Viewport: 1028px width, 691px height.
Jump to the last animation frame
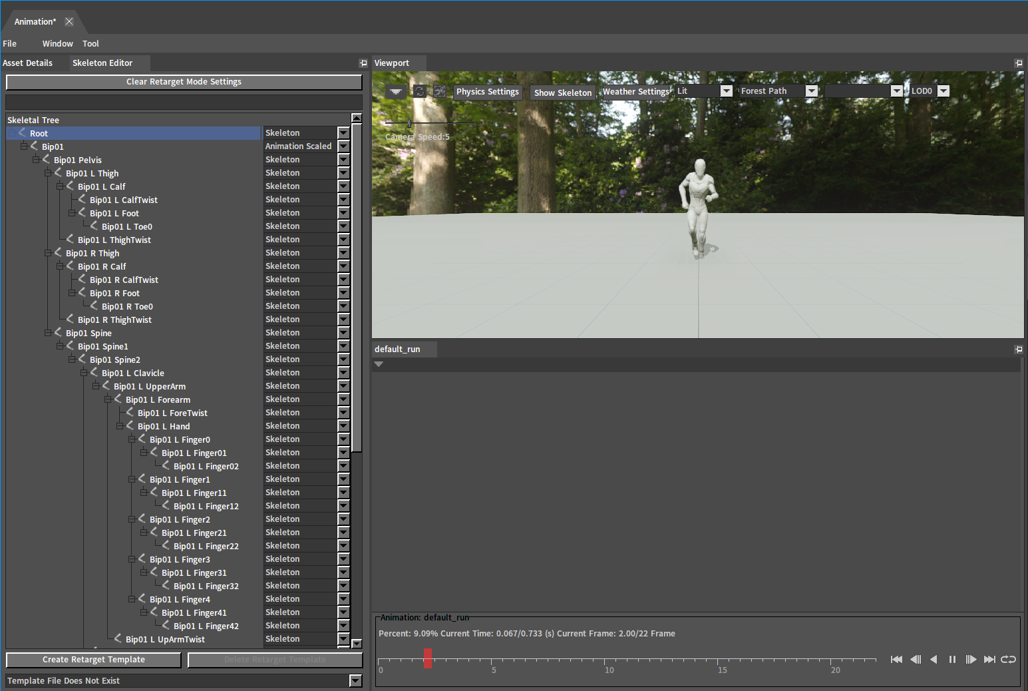click(x=989, y=659)
